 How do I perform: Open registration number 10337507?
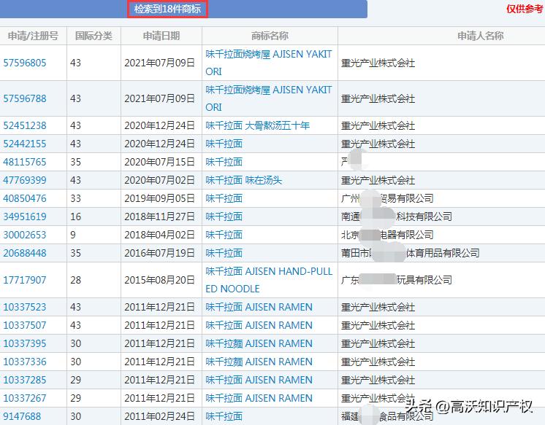25,325
